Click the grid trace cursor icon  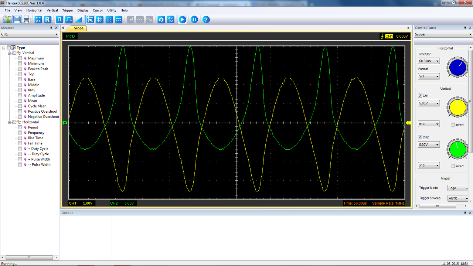click(100, 20)
